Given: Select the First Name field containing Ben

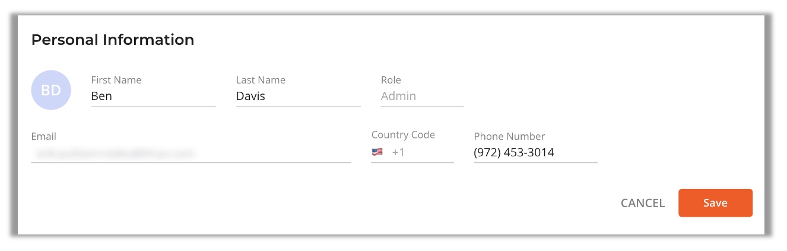Looking at the screenshot, I should tap(153, 96).
